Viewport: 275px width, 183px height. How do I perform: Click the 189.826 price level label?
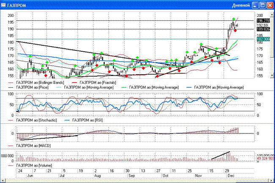tap(263, 29)
